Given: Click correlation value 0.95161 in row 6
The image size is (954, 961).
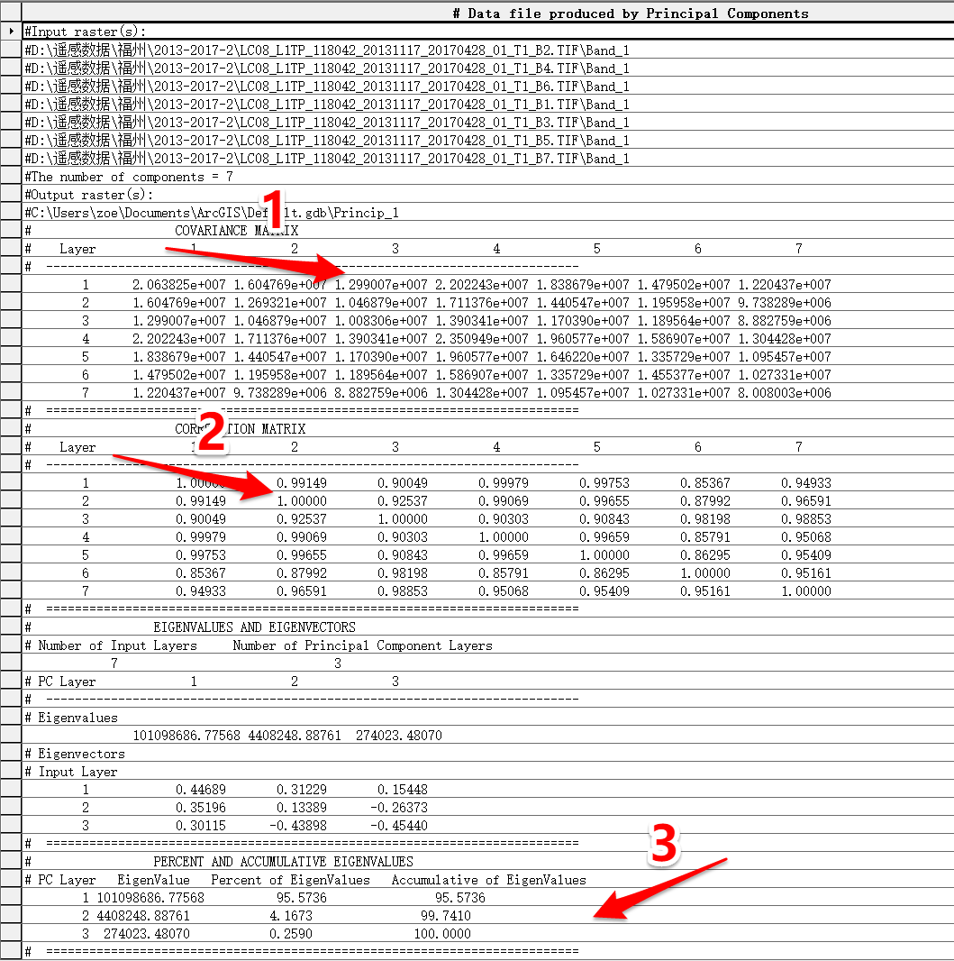Looking at the screenshot, I should (806, 573).
